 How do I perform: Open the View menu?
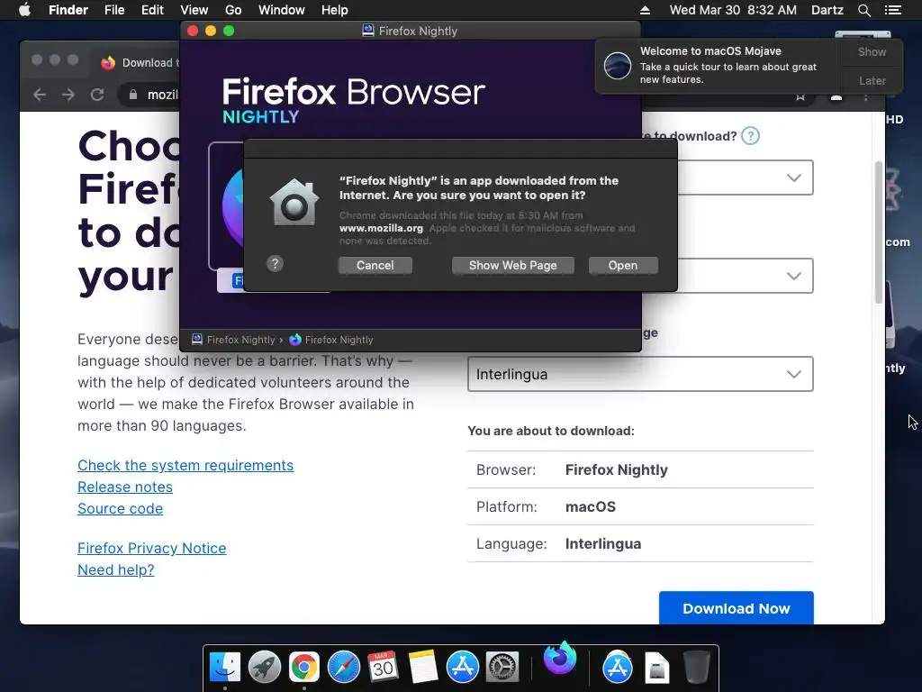(194, 10)
